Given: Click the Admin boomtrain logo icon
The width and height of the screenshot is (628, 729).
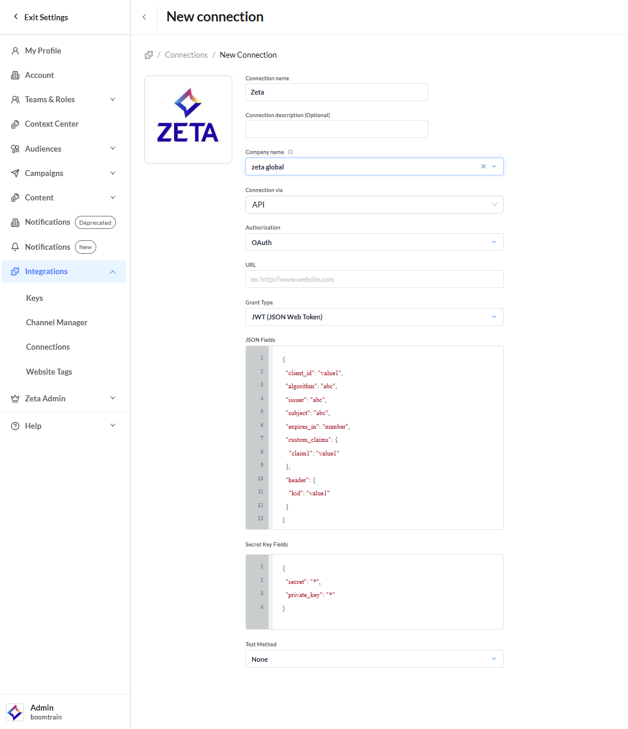Looking at the screenshot, I should pos(15,712).
